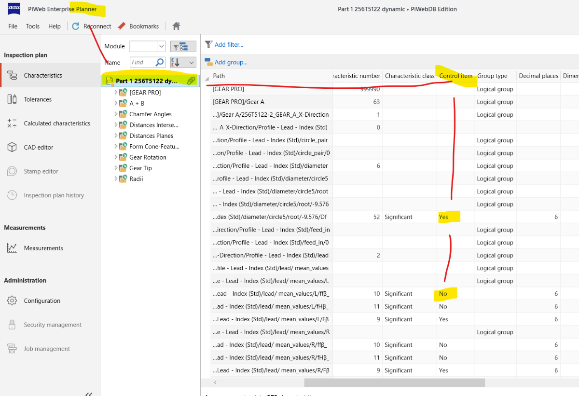This screenshot has width=579, height=396.
Task: Click the Add group link
Action: tap(231, 62)
